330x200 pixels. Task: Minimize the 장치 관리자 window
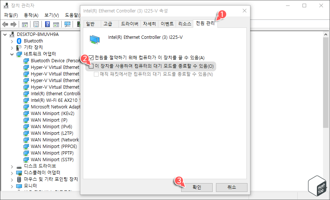[288, 5]
